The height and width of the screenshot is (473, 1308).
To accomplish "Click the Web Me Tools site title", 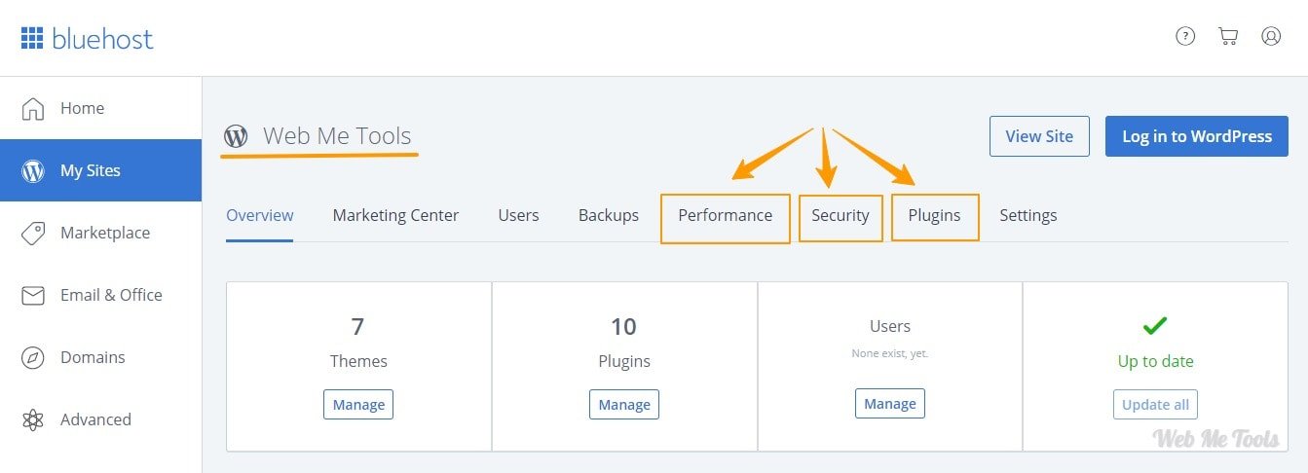I will pos(337,135).
